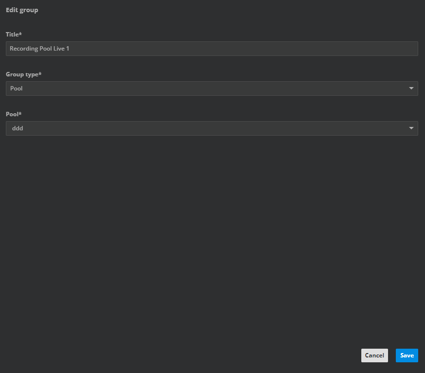425x373 pixels.
Task: Save the group changes
Action: pos(407,355)
